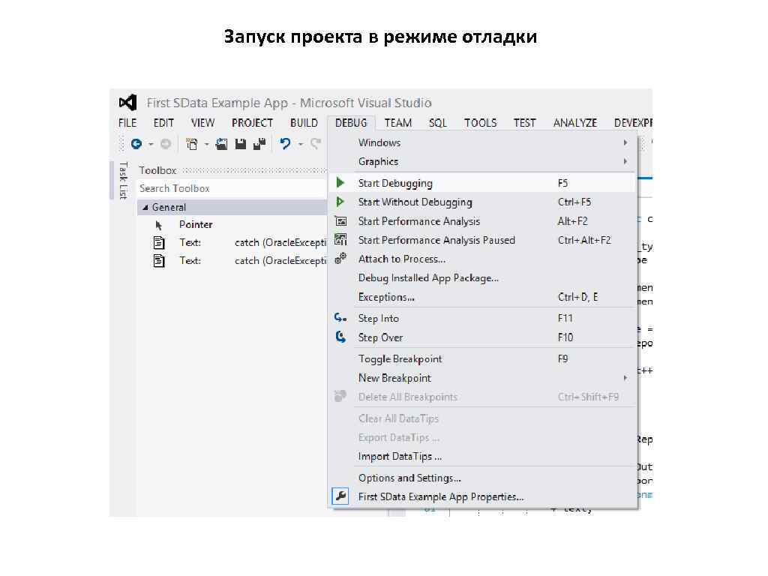The width and height of the screenshot is (768, 576).
Task: Open First SData Example App Properties
Action: tap(441, 496)
